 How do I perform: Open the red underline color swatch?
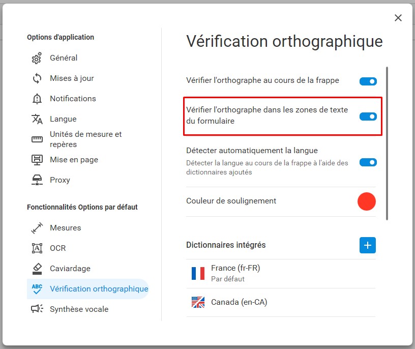tap(366, 201)
